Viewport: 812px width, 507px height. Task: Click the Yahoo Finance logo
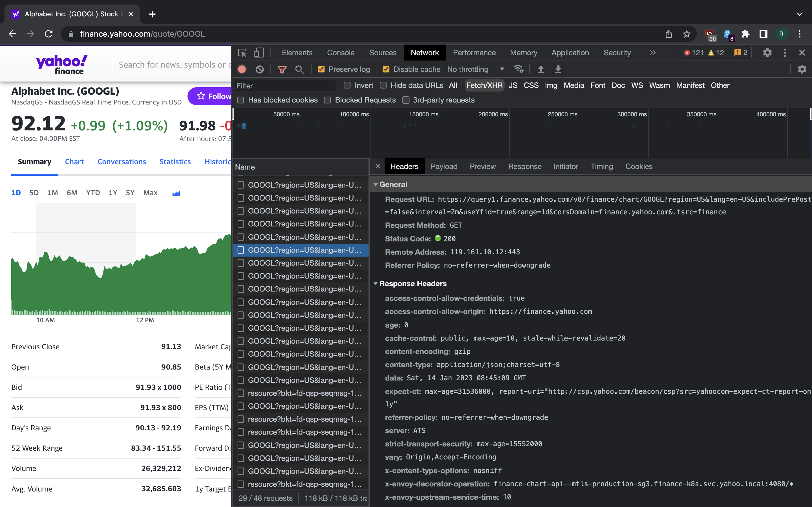62,64
